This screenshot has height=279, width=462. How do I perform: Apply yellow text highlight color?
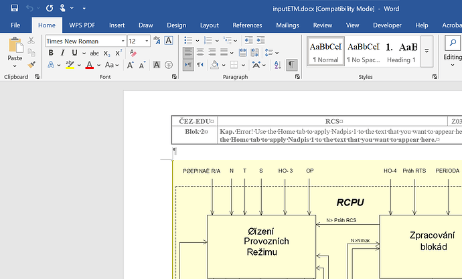pos(70,65)
